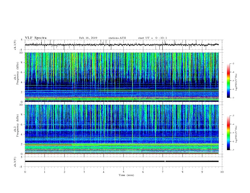Click the "9" tick label on time axis
Screen dimensions: 250x193
pyautogui.click(x=202, y=172)
